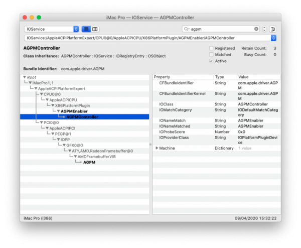Collapse the GFX0@0 node
Viewport: 301px width, 248px height.
[x=64, y=145]
